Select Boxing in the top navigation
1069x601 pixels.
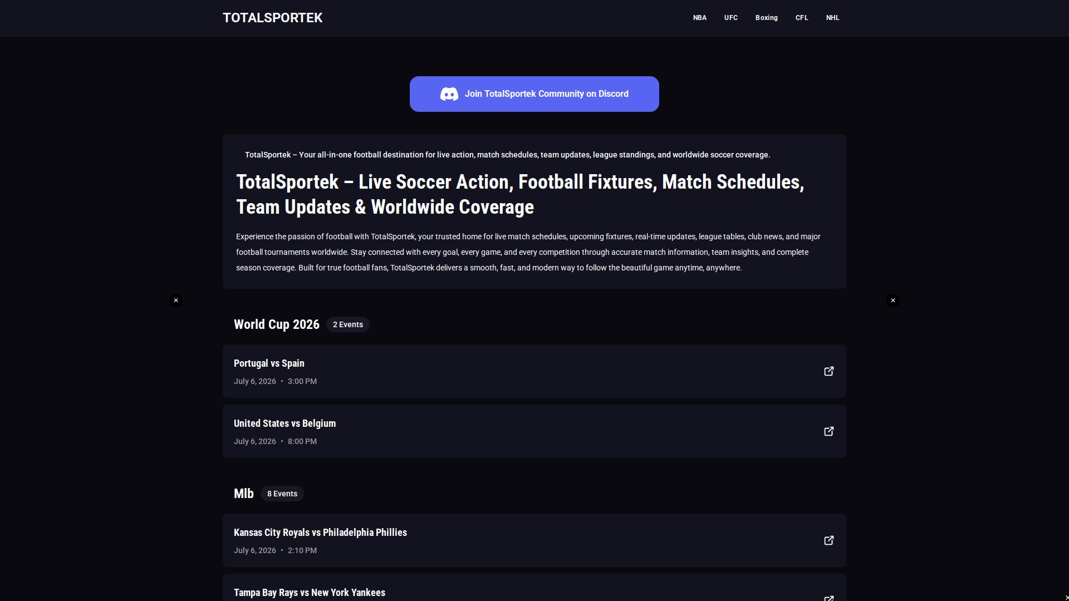click(x=767, y=18)
